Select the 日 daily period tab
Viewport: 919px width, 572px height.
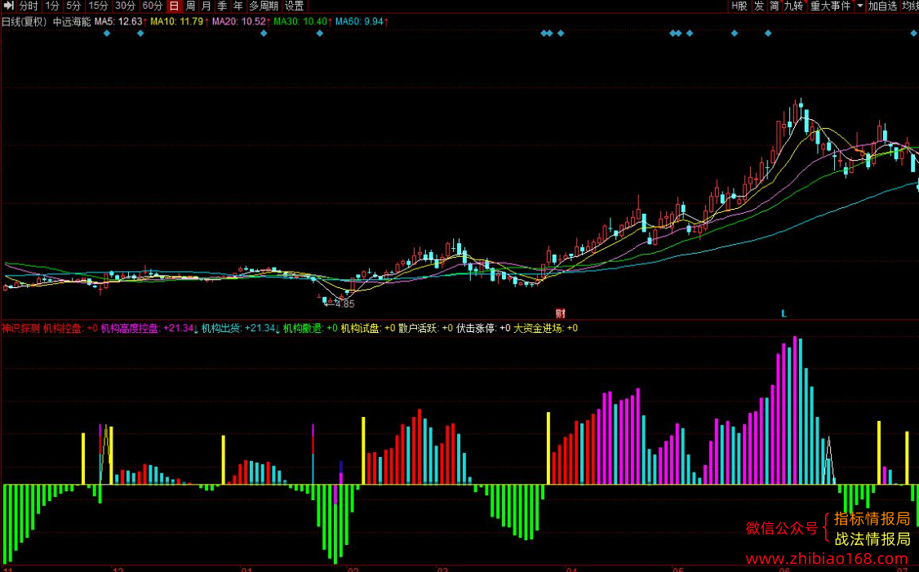[174, 6]
